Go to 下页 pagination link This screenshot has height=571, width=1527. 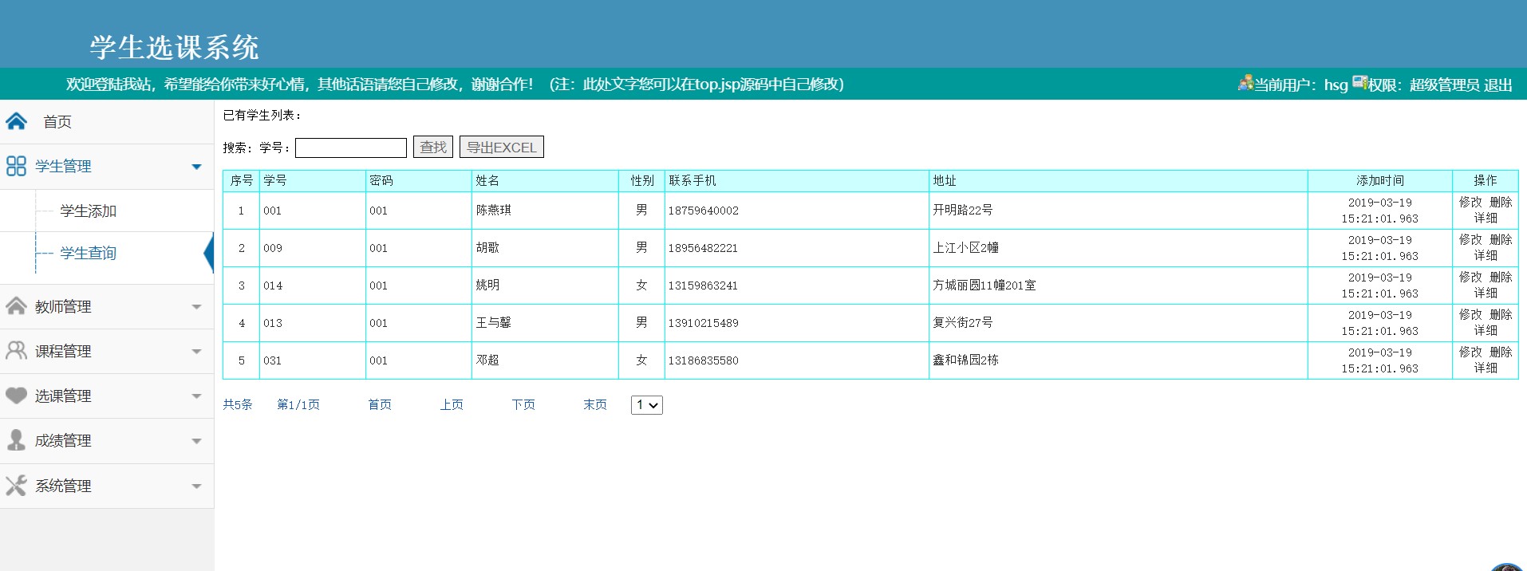523,405
